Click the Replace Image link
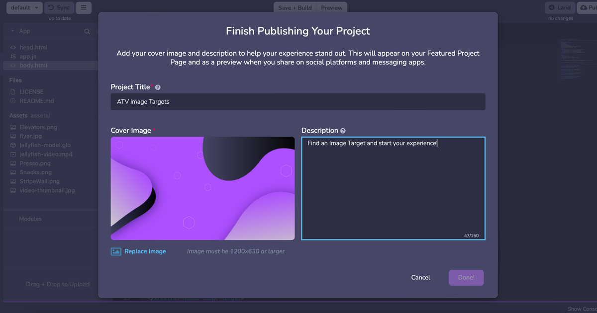Screen dimensions: 597x313 [x=145, y=251]
